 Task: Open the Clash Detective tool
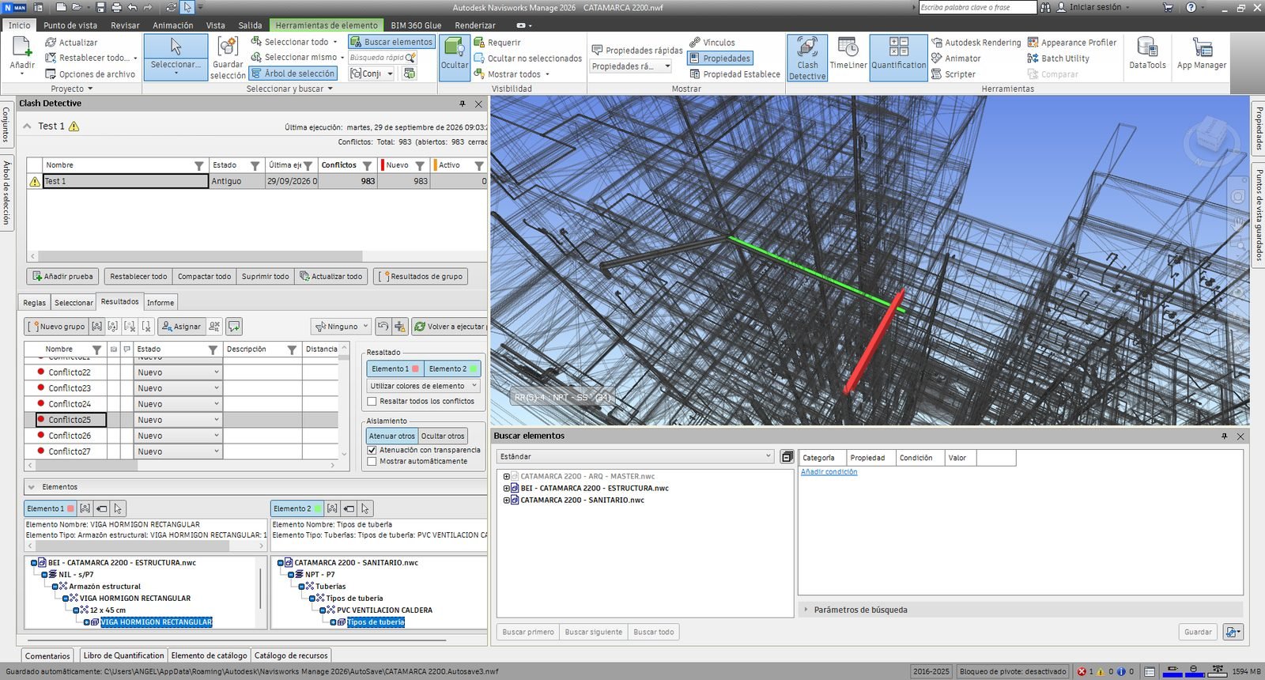point(807,58)
